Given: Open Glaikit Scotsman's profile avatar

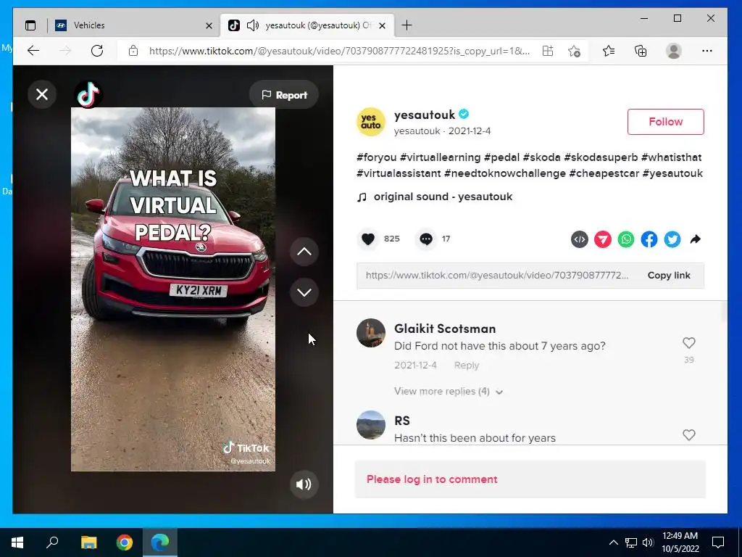Looking at the screenshot, I should pos(371,333).
